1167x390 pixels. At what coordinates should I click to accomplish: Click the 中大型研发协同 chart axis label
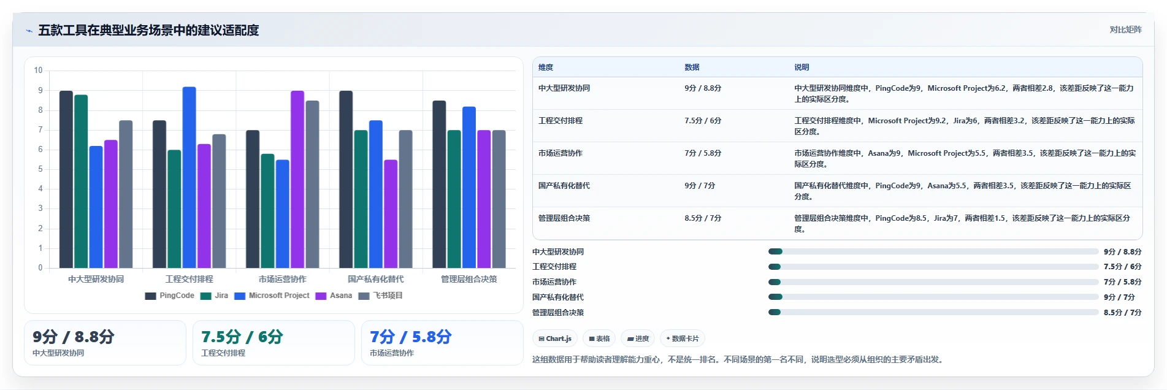(96, 279)
